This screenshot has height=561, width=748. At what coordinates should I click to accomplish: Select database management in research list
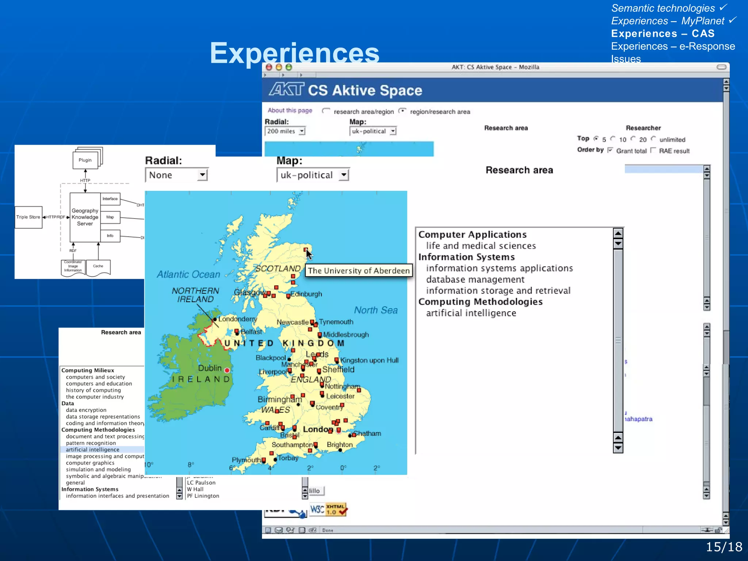pyautogui.click(x=475, y=279)
